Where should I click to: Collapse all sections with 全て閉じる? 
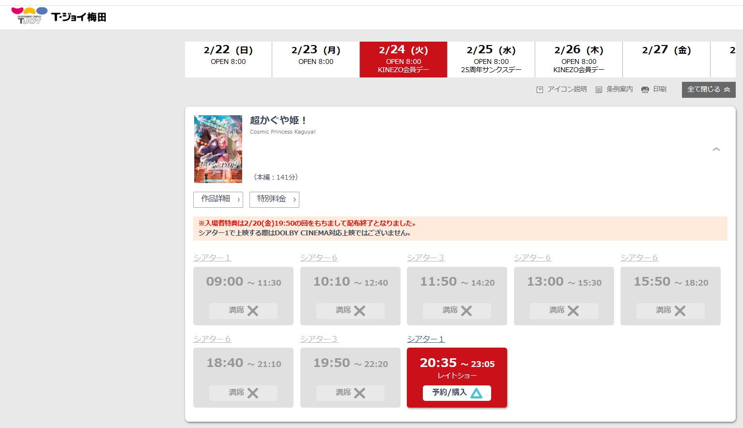[x=708, y=90]
